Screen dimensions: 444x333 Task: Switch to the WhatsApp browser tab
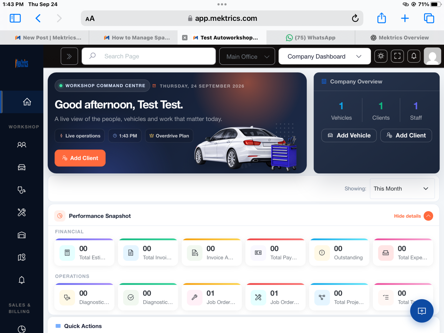tap(311, 37)
